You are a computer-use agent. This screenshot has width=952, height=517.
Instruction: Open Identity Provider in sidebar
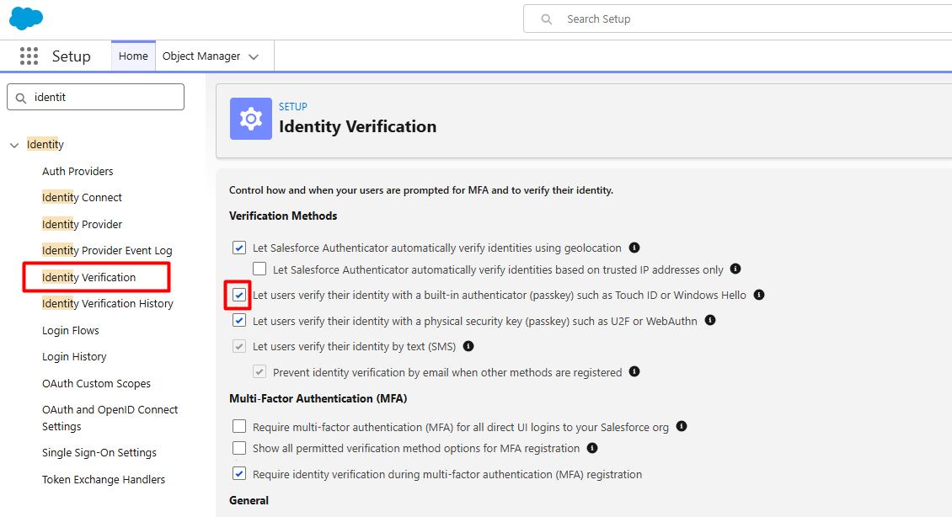(82, 224)
